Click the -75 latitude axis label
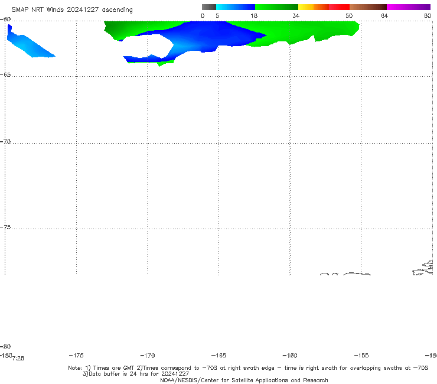The width and height of the screenshot is (437, 384). tap(5, 227)
